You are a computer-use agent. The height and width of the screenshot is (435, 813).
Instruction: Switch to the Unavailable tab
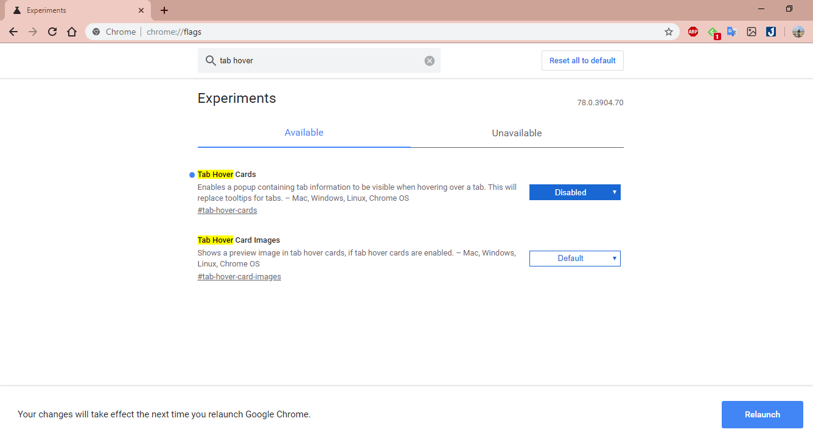click(x=517, y=133)
